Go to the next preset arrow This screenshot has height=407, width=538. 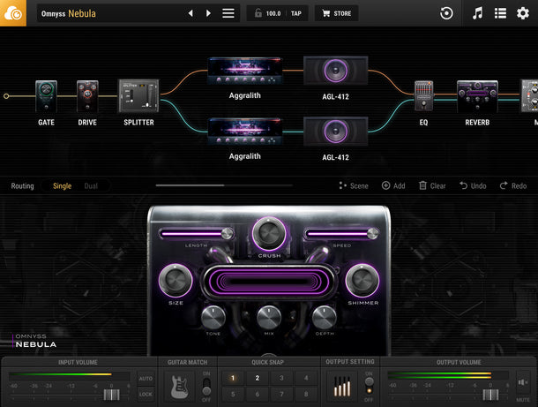pos(208,13)
